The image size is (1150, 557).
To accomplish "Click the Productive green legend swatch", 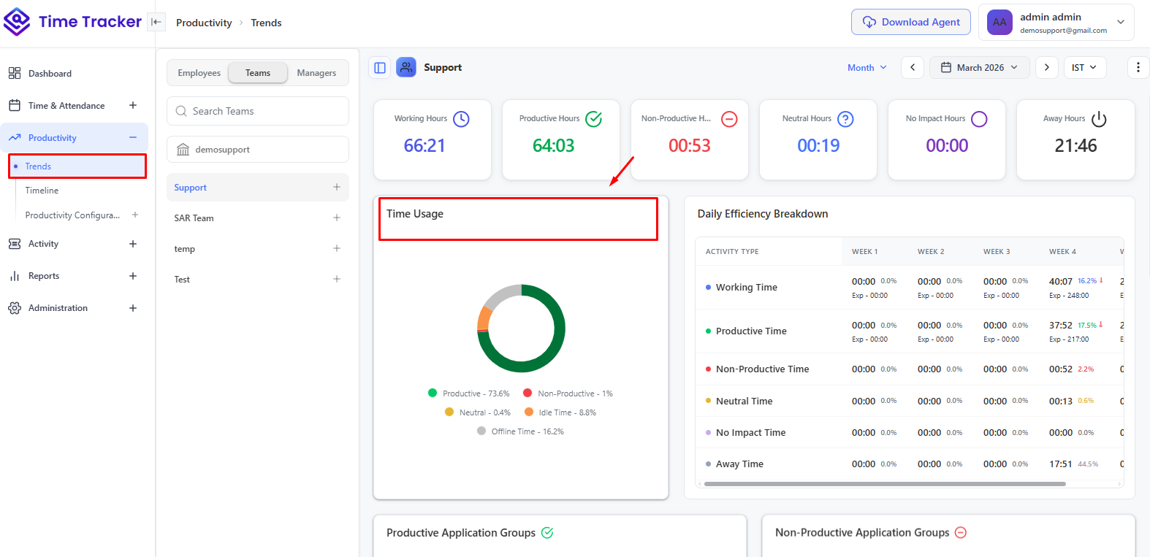I will (x=433, y=393).
